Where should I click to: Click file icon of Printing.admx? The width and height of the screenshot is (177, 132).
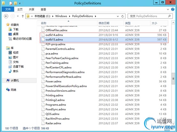coord(43,96)
